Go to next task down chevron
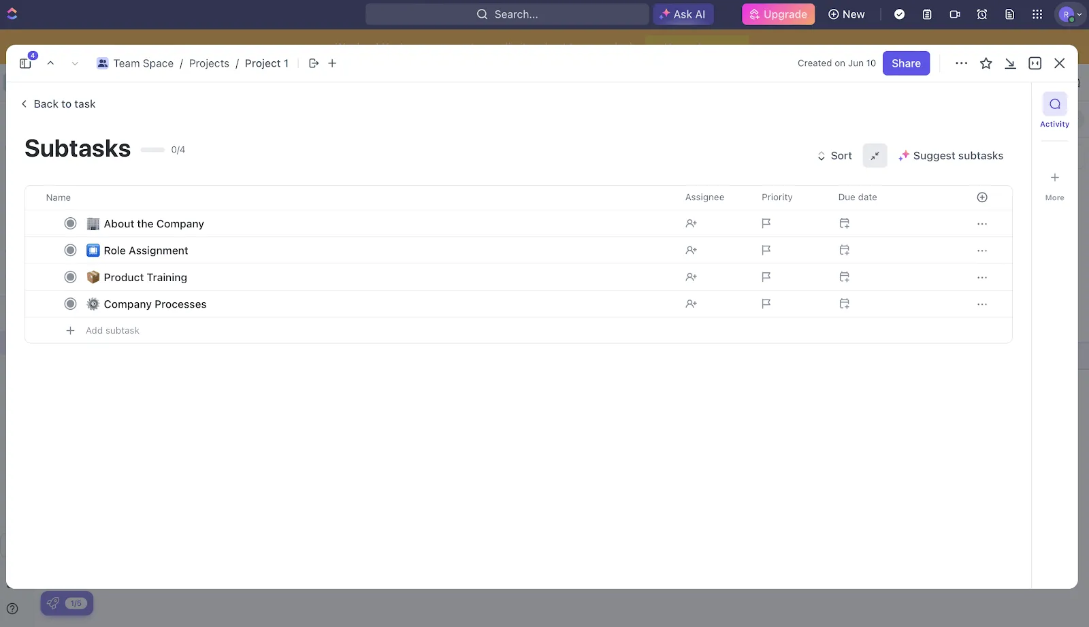1089x627 pixels. (x=75, y=63)
